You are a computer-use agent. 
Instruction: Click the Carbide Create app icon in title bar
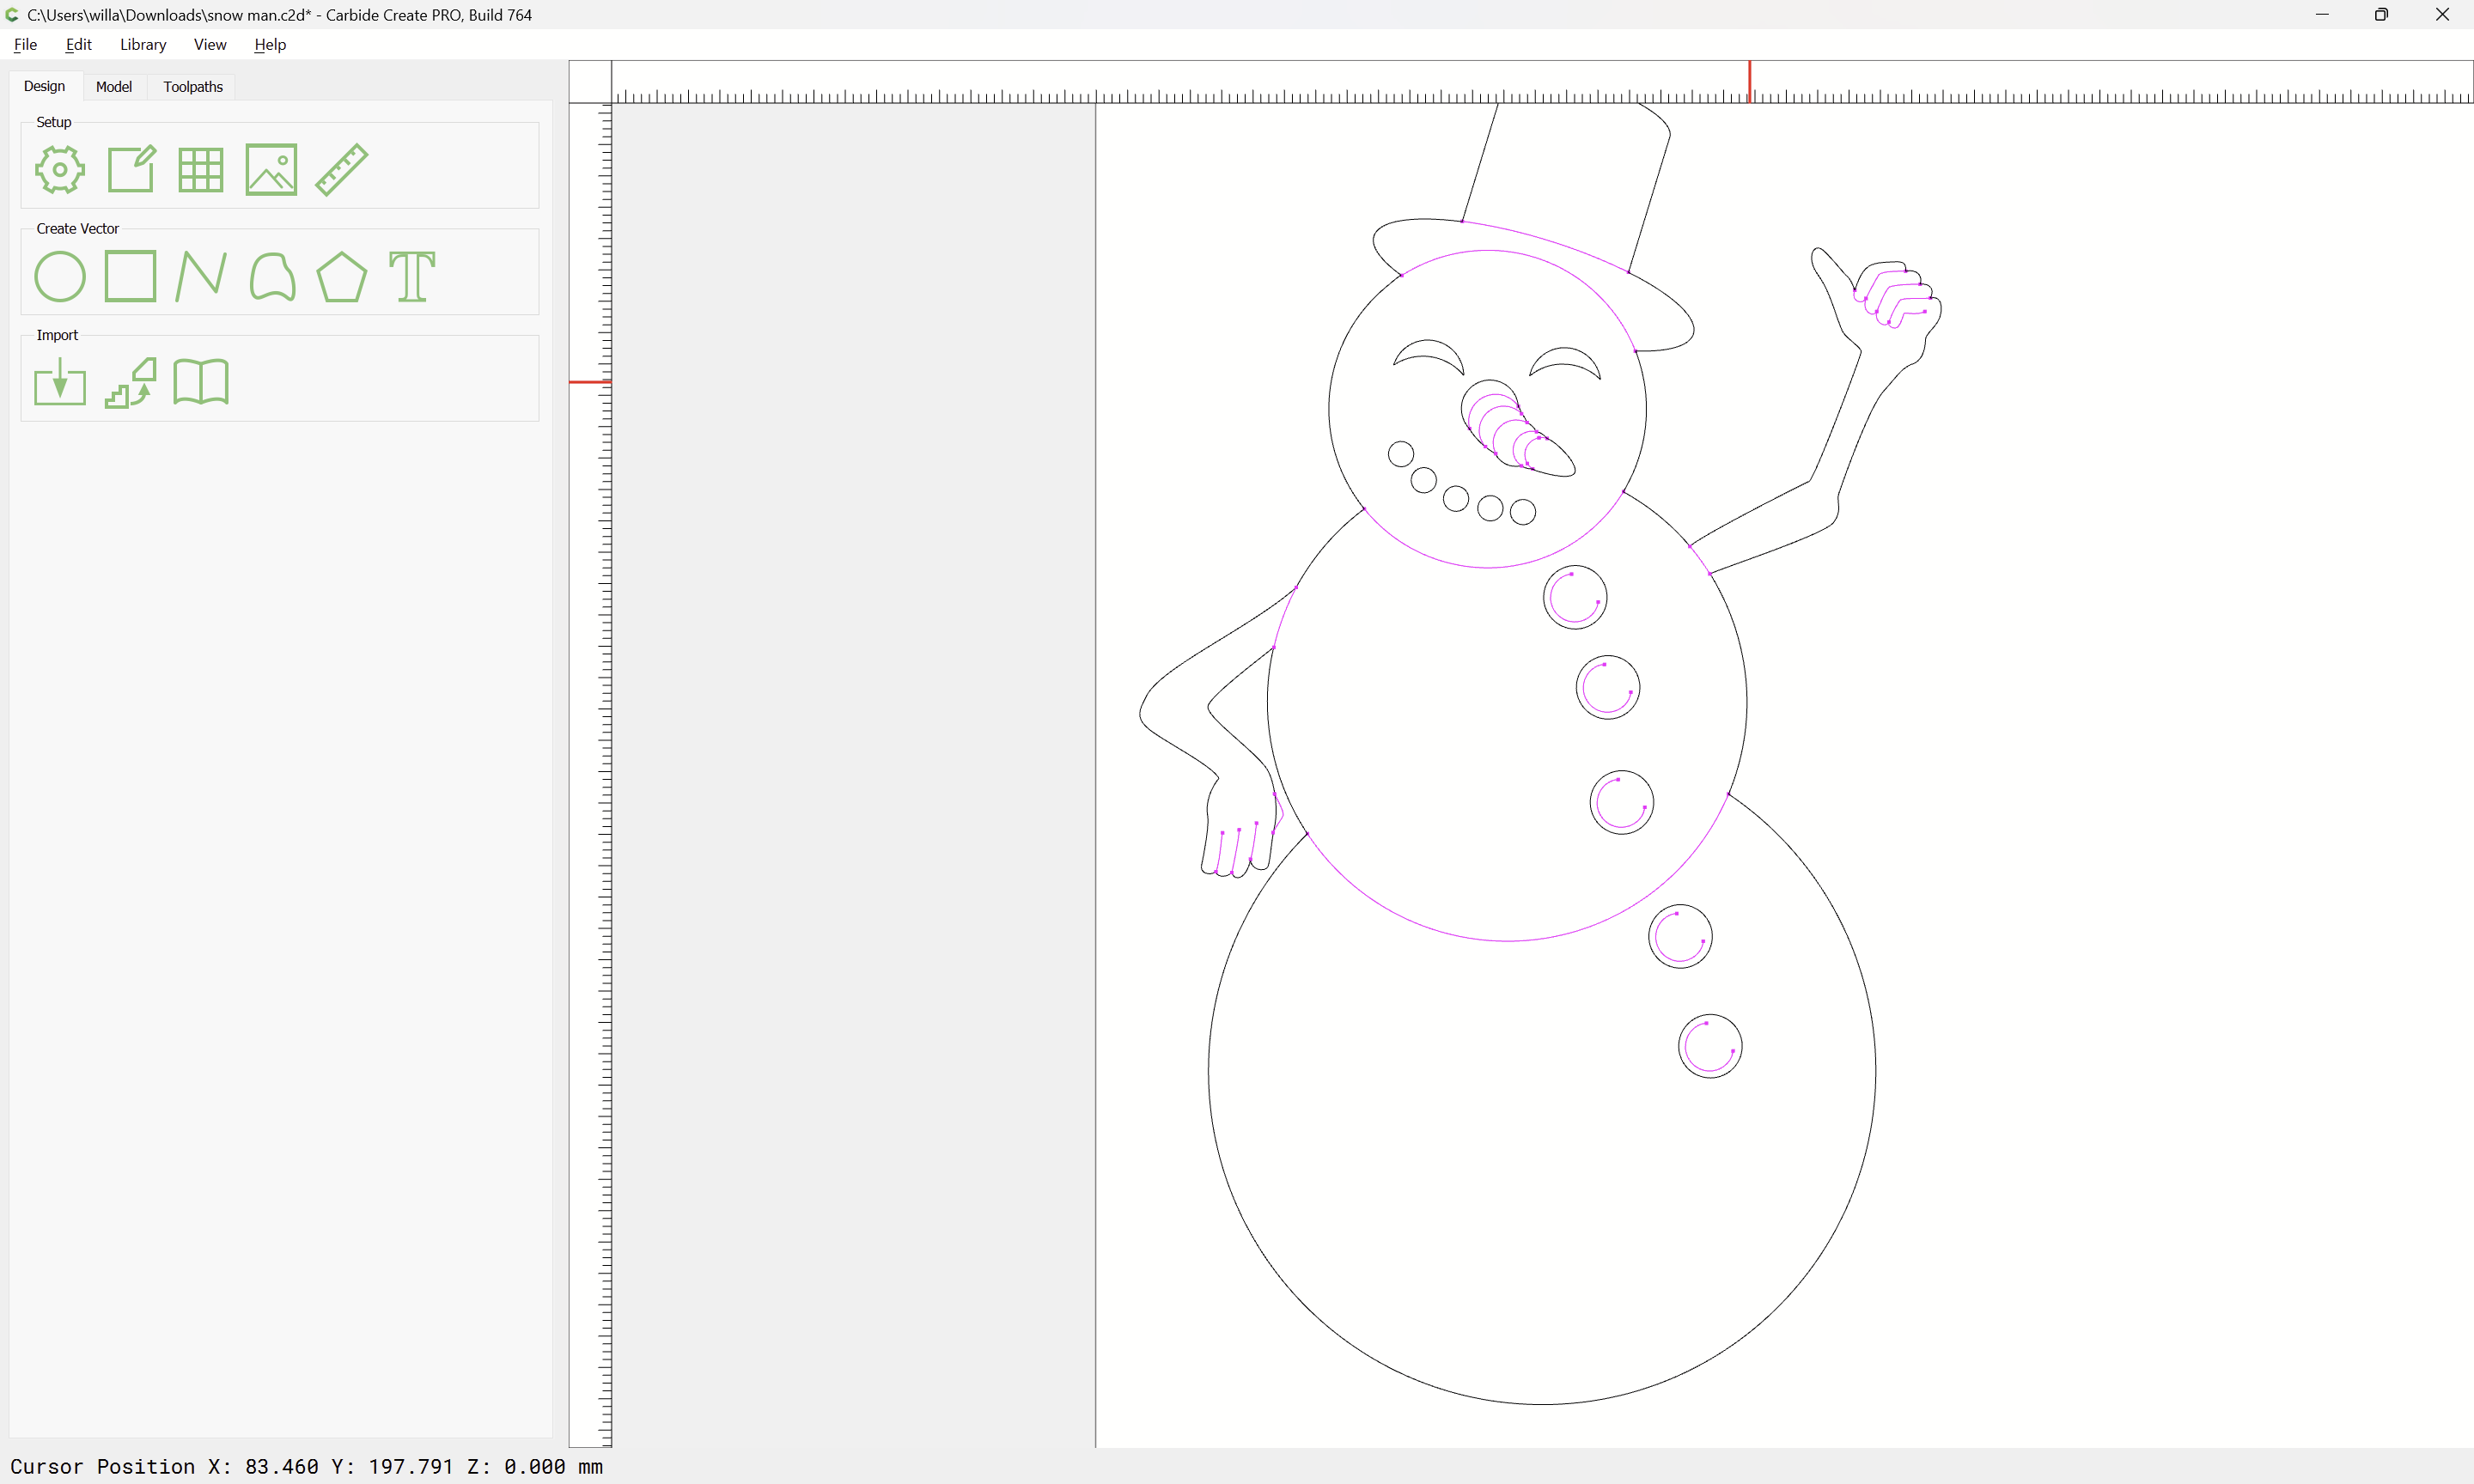[x=12, y=15]
